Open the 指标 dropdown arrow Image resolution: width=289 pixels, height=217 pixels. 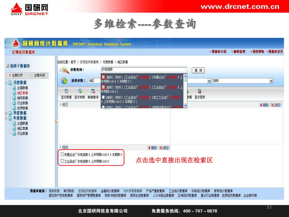pos(271,81)
